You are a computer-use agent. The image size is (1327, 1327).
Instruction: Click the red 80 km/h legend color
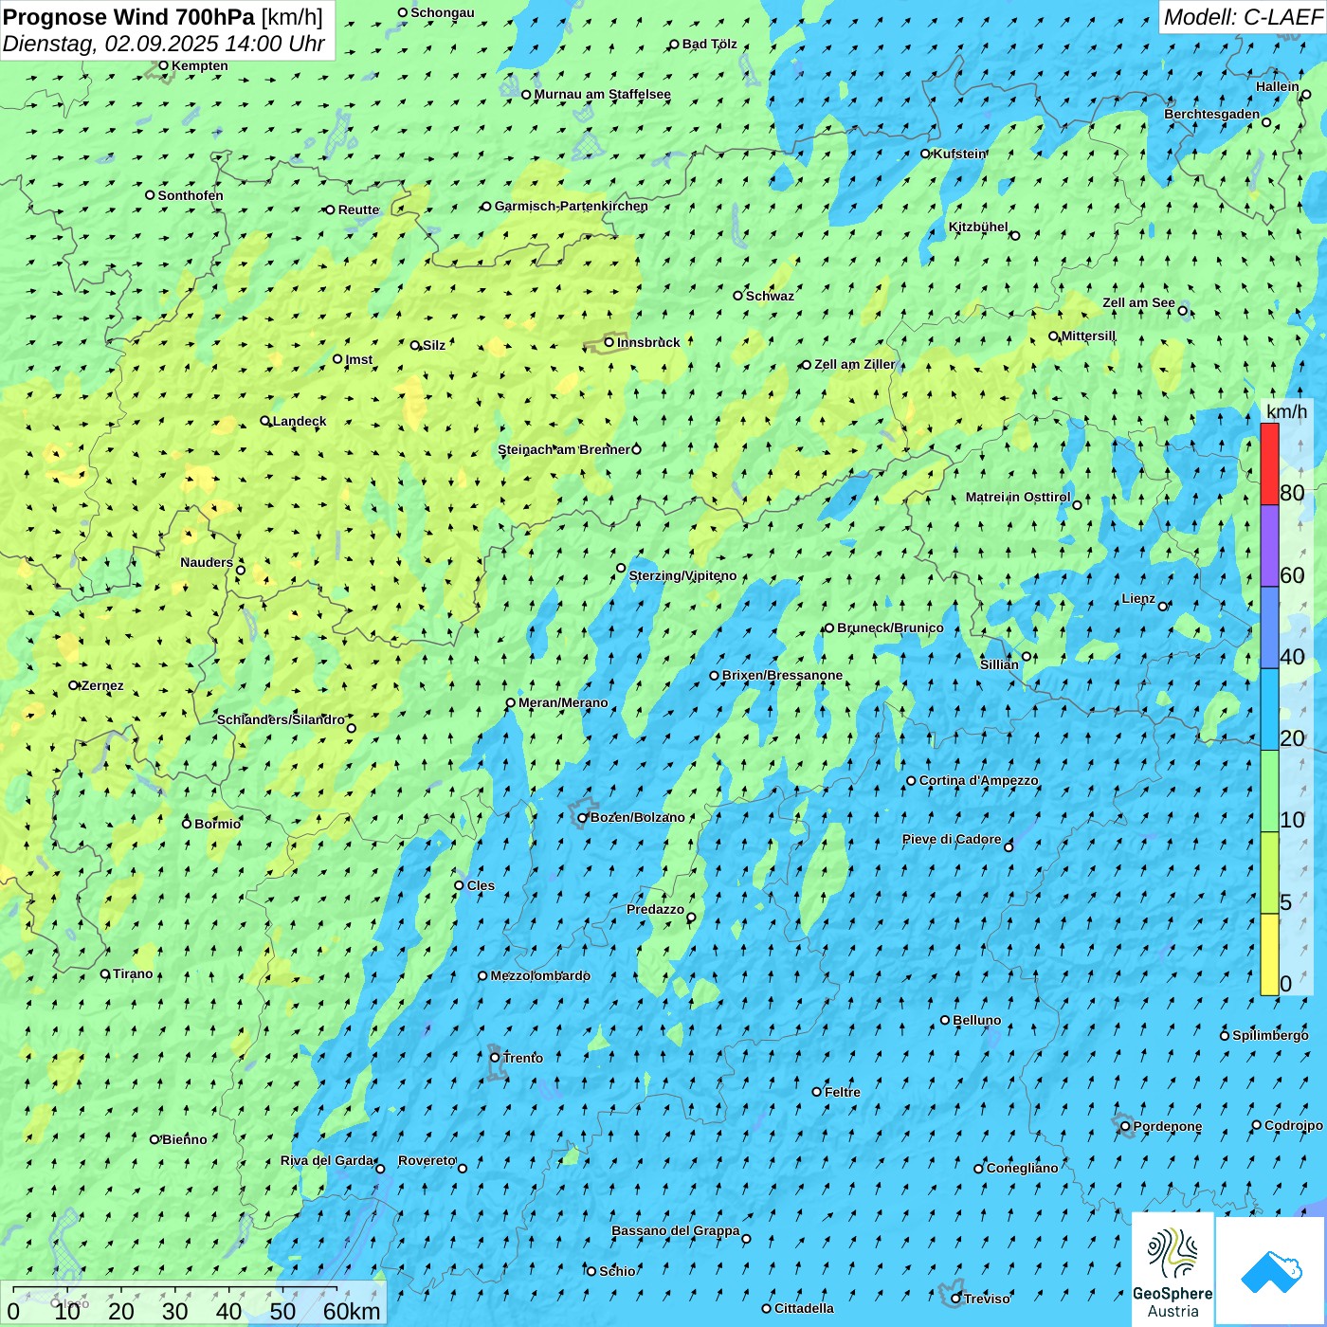(x=1269, y=464)
